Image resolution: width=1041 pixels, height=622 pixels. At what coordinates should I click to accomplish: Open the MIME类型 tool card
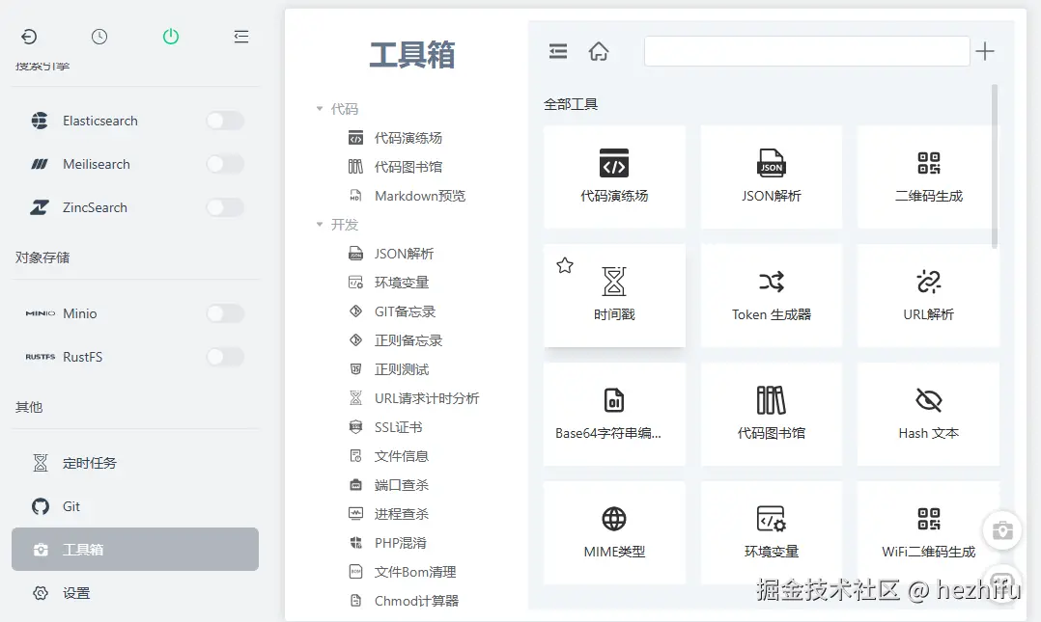pos(614,532)
